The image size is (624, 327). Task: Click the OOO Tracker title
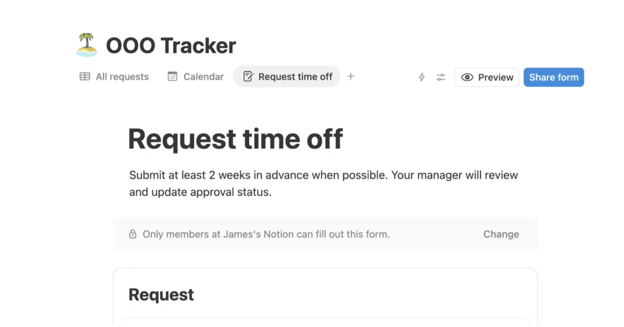171,45
